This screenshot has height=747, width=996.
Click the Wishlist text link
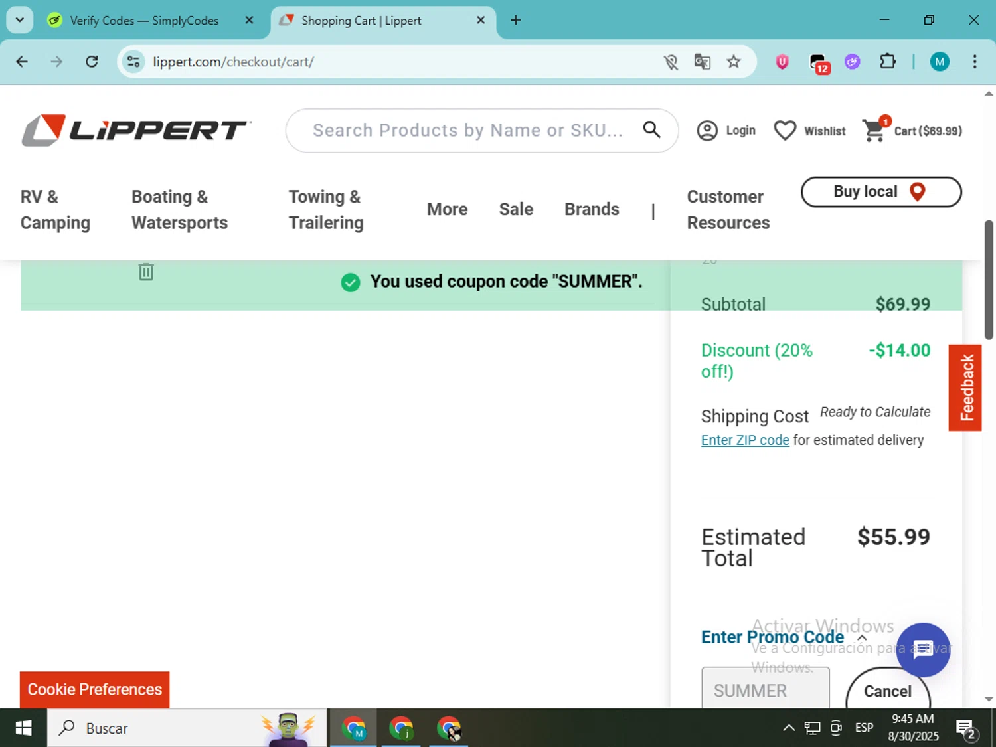(x=825, y=131)
